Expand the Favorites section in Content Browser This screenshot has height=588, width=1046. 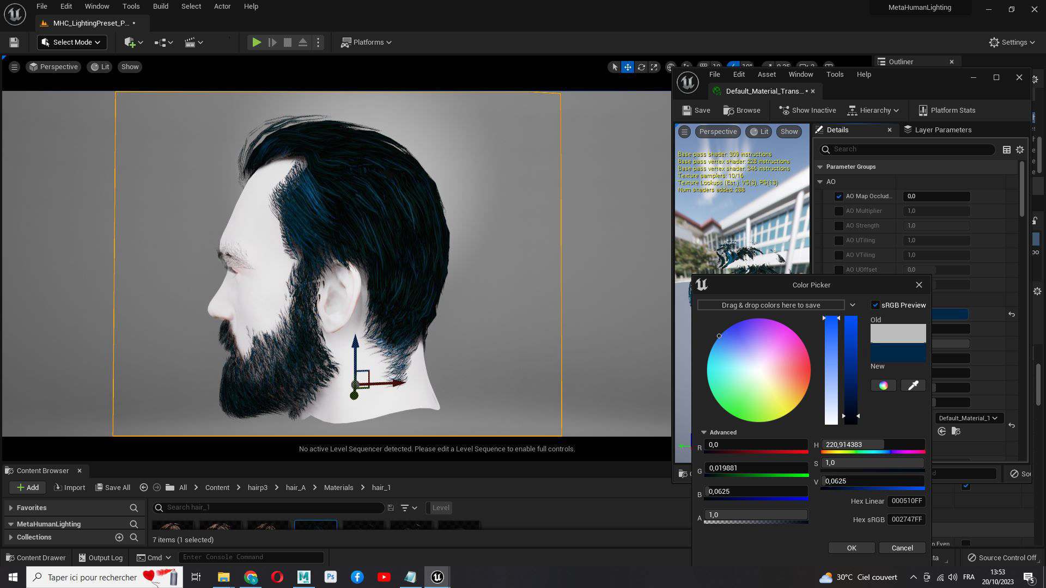click(10, 508)
